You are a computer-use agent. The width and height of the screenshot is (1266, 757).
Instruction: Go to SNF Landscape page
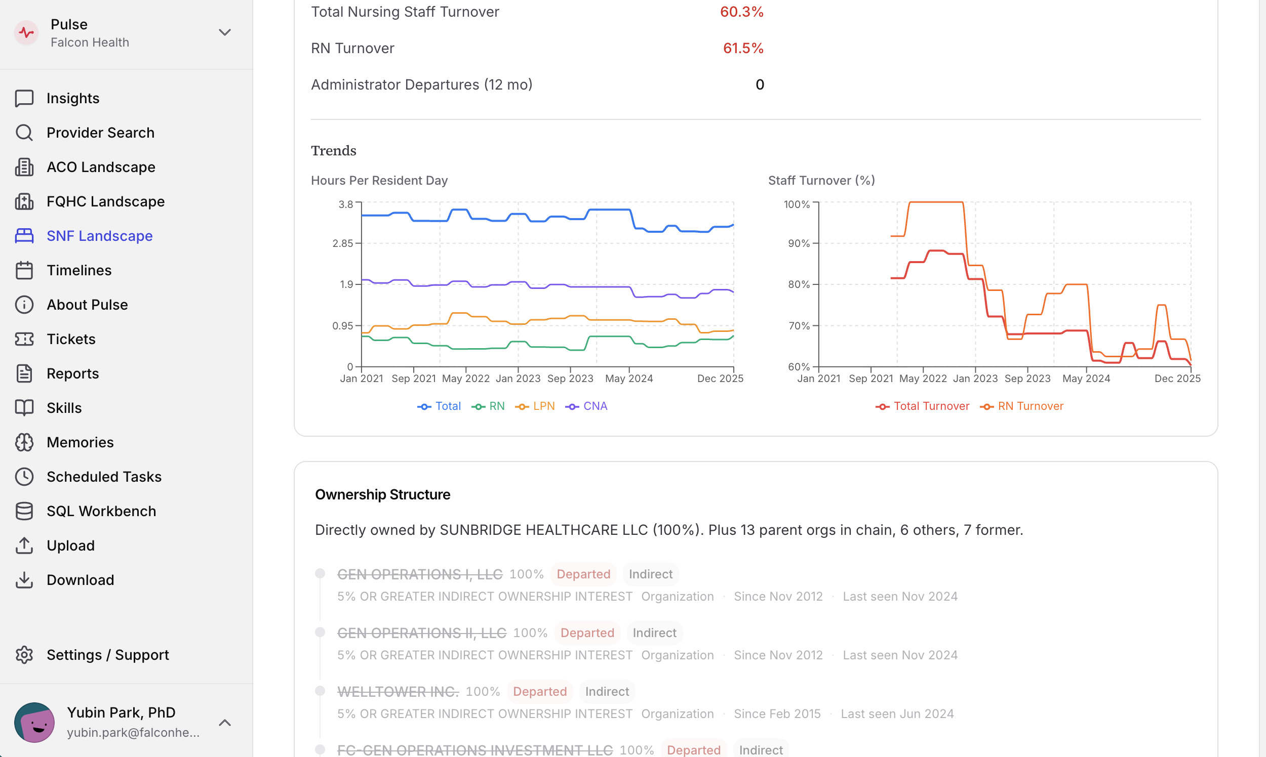pos(100,236)
